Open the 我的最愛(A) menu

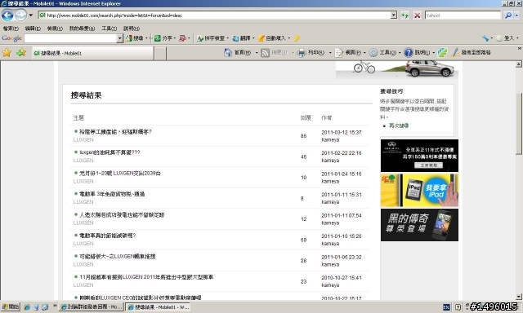[82, 29]
